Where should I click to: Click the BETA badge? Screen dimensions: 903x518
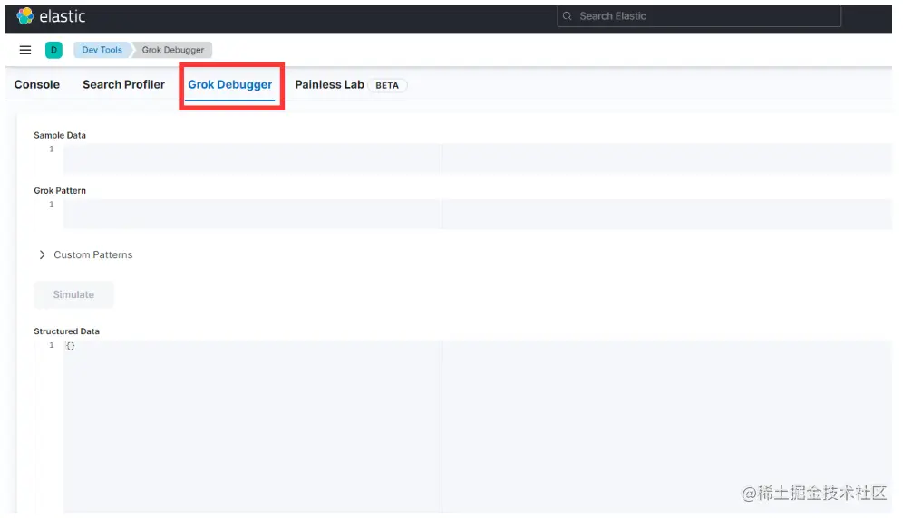point(387,85)
